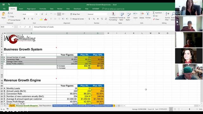Click the Increase Indent icon
203x114 pixels.
pyautogui.click(x=67, y=19)
